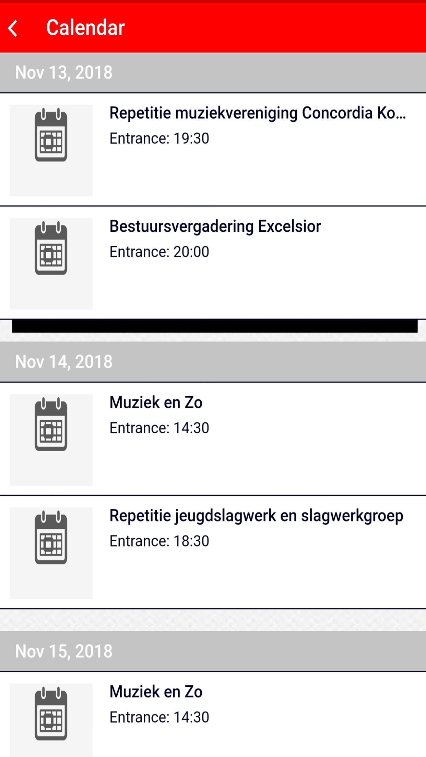
Task: Select Muziek en Zo title under Nov 14
Action: pos(156,402)
